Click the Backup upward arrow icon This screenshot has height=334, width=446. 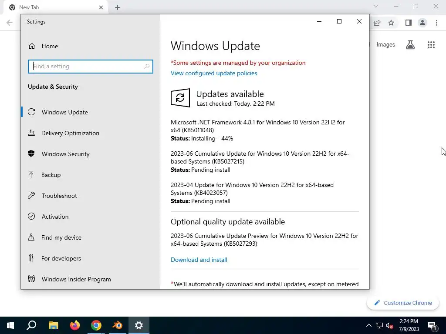31,174
